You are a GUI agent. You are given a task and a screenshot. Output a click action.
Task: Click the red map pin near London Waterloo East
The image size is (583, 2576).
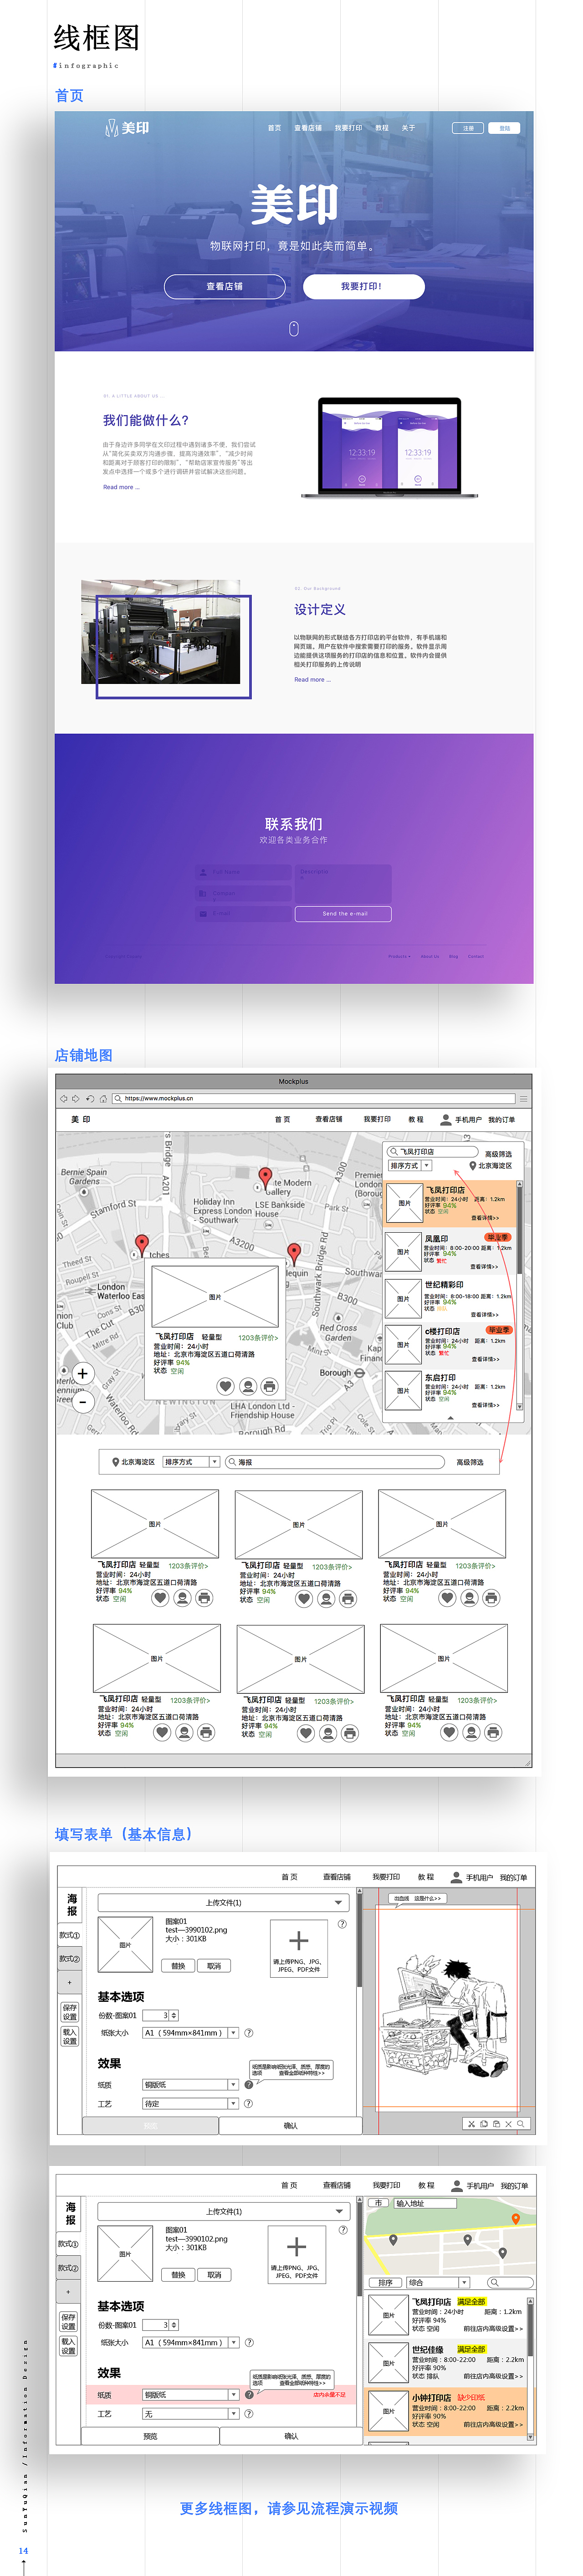pyautogui.click(x=142, y=1246)
